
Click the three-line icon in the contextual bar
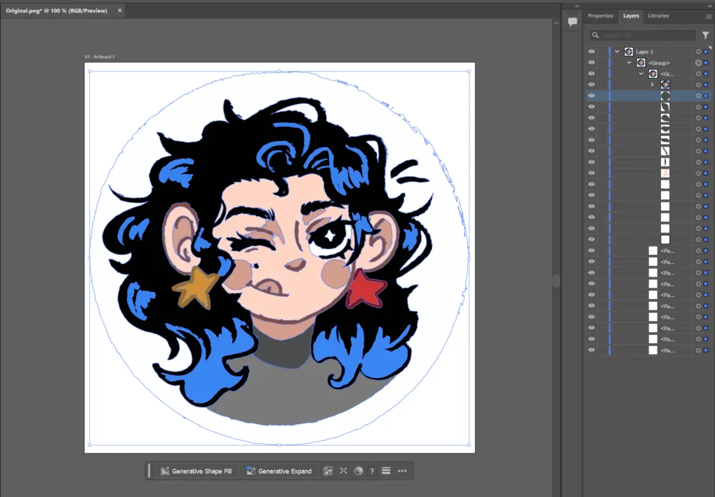[386, 471]
